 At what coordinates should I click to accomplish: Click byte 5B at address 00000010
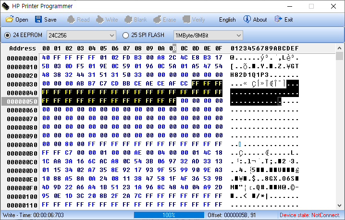coord(46,66)
